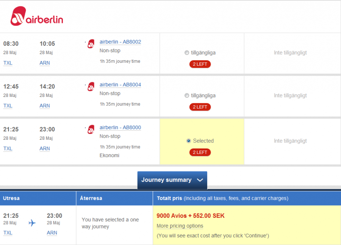Open the airberlin - AB8002 flight details
The image size is (341, 245).
[x=120, y=42]
